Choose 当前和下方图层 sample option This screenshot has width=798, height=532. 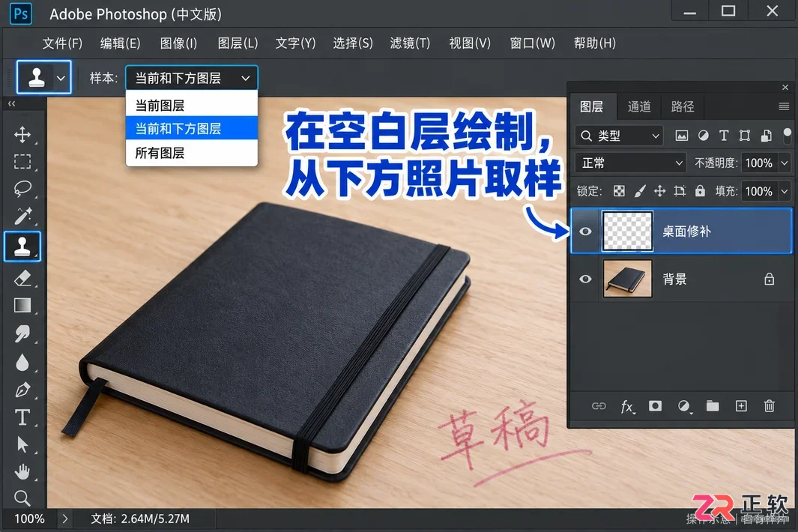click(x=191, y=128)
